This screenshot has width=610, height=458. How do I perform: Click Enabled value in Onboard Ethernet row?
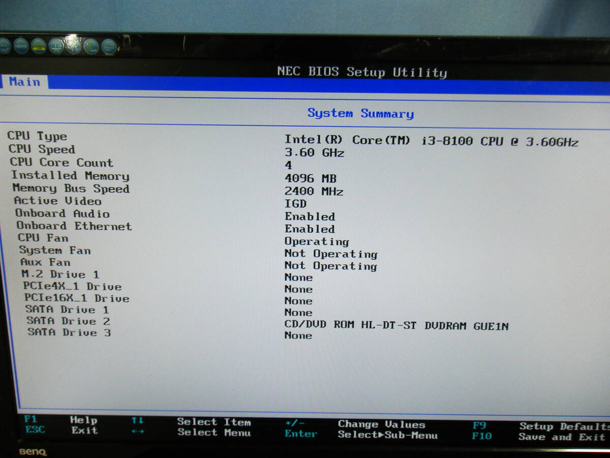pos(310,229)
